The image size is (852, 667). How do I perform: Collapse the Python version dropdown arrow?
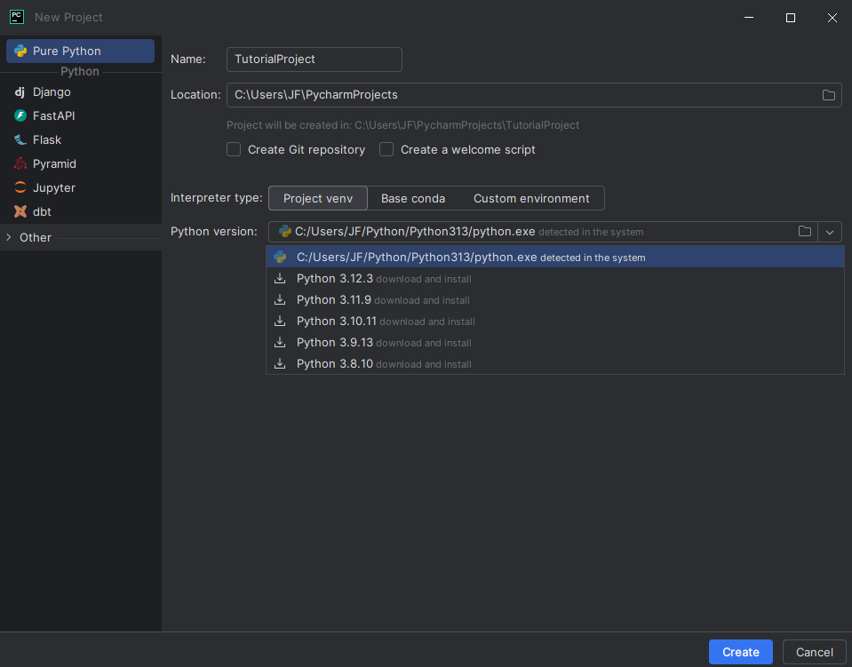pyautogui.click(x=830, y=232)
